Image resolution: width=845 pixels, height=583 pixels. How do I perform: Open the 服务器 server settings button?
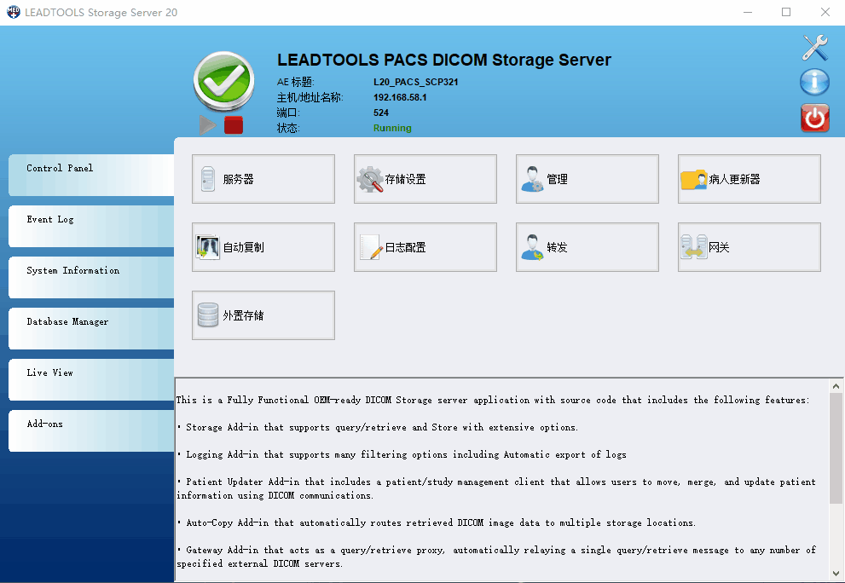click(263, 179)
